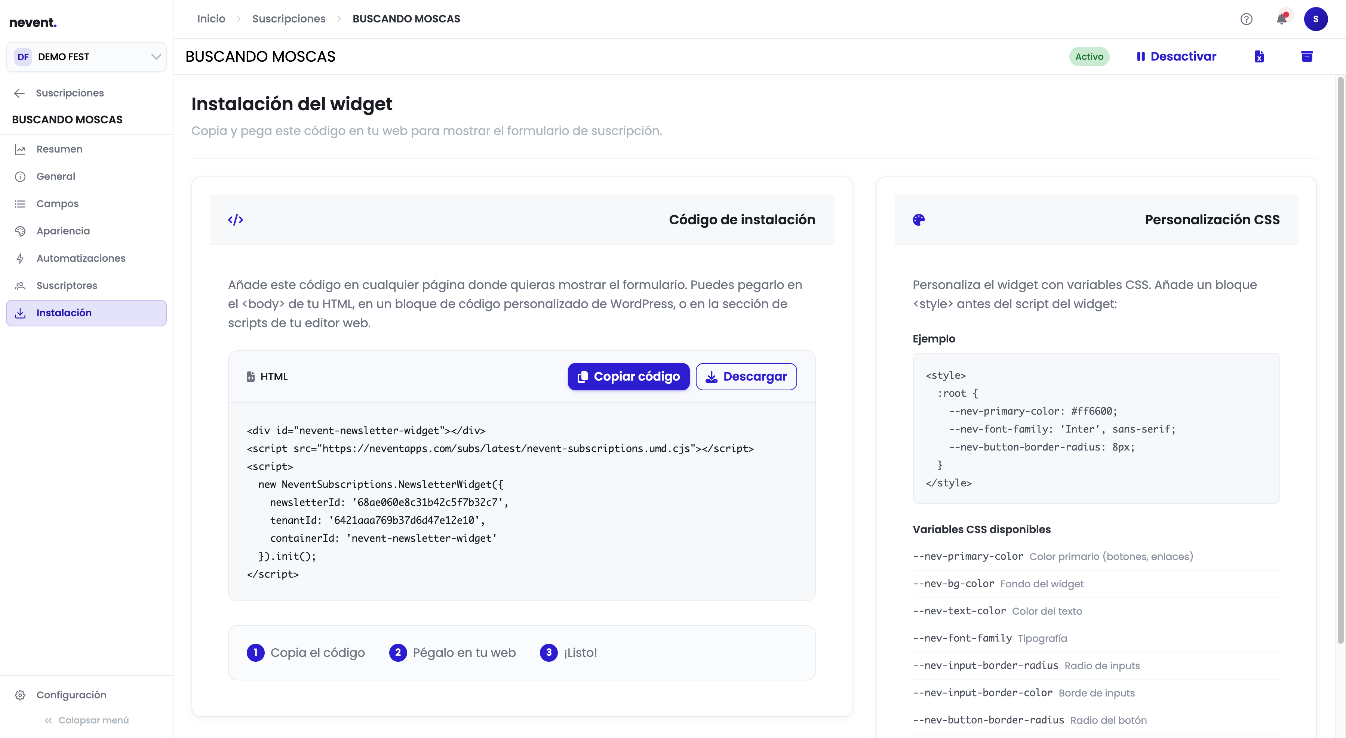Click the HTML installation code block
The height and width of the screenshot is (738, 1346).
522,502
